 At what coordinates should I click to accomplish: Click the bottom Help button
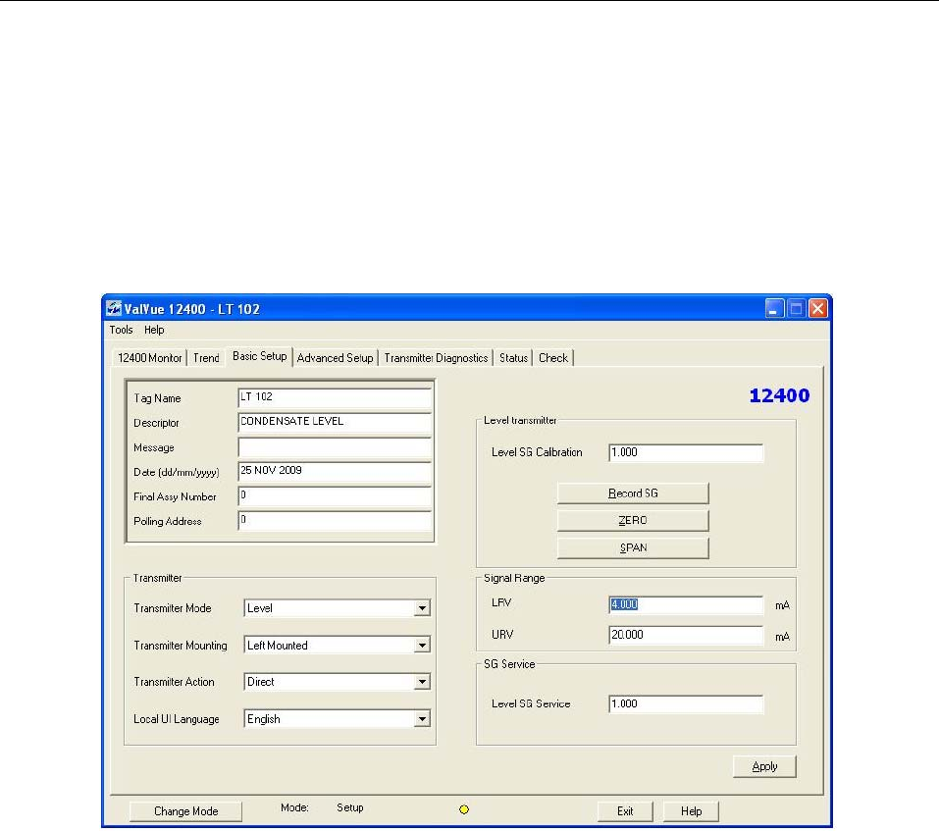[x=691, y=811]
